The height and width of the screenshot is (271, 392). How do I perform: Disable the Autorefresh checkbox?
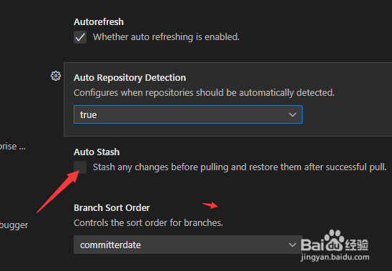[x=80, y=37]
